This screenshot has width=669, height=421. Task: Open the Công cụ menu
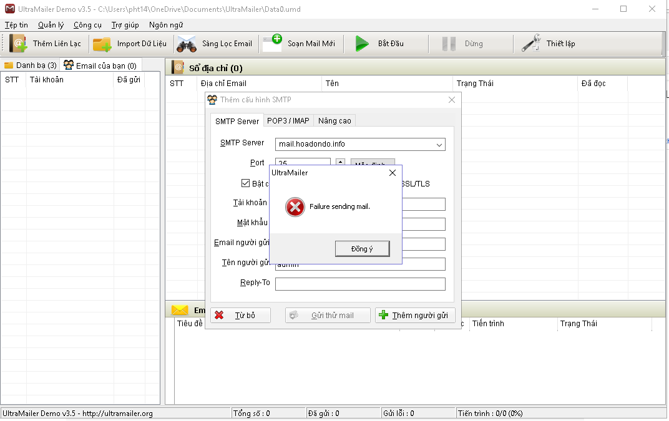point(87,25)
